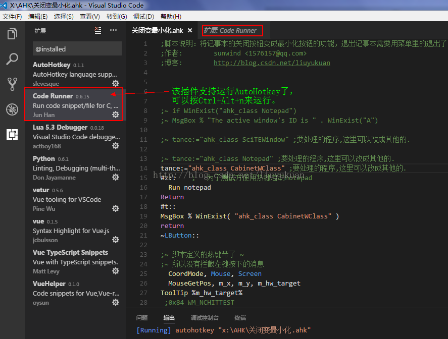Viewport: 448px width, 339px height.
Task: Click the @installed extensions search box
Action: [x=77, y=49]
